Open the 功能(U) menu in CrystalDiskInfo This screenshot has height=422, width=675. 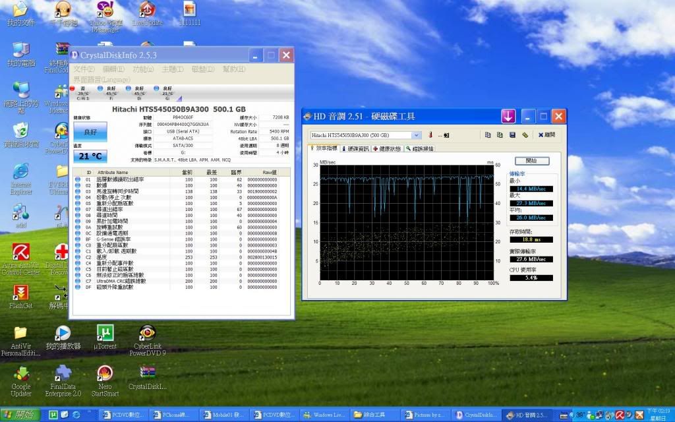[x=143, y=69]
